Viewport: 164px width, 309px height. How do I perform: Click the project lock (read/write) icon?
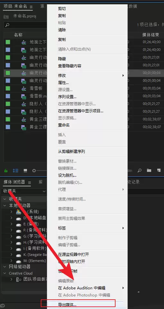tap(6, 171)
